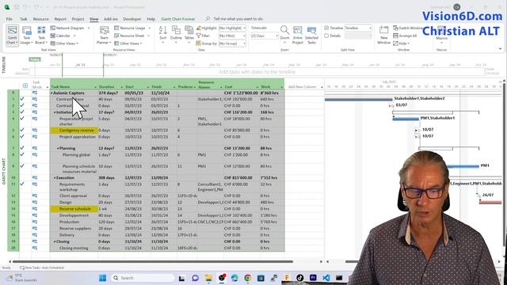507x285 pixels.
Task: Click the taskbar Search box
Action: pyautogui.click(x=143, y=278)
